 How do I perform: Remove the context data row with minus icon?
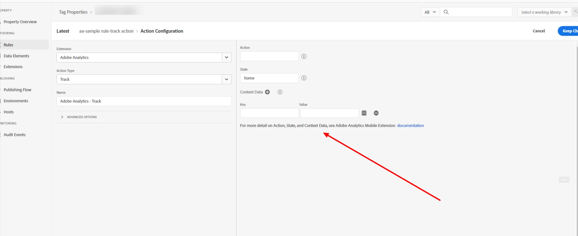point(376,113)
